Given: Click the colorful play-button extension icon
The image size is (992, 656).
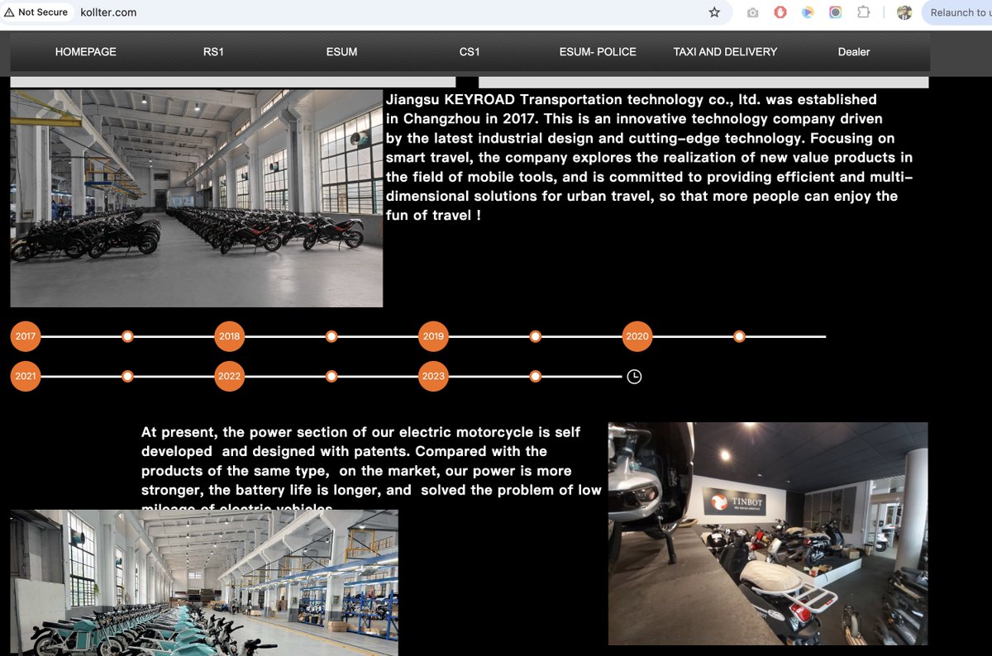Looking at the screenshot, I should click(x=808, y=12).
